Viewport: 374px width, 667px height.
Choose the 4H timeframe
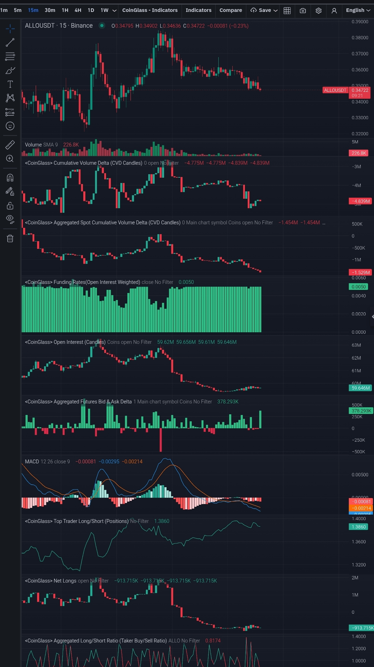(78, 10)
